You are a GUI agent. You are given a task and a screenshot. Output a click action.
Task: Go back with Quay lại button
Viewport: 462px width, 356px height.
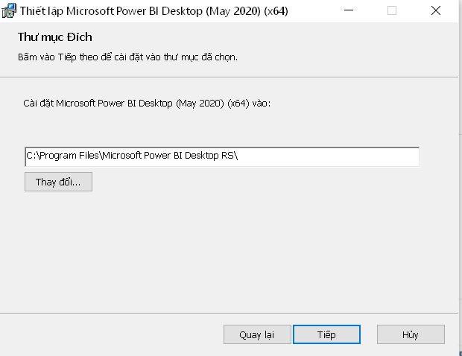257,334
